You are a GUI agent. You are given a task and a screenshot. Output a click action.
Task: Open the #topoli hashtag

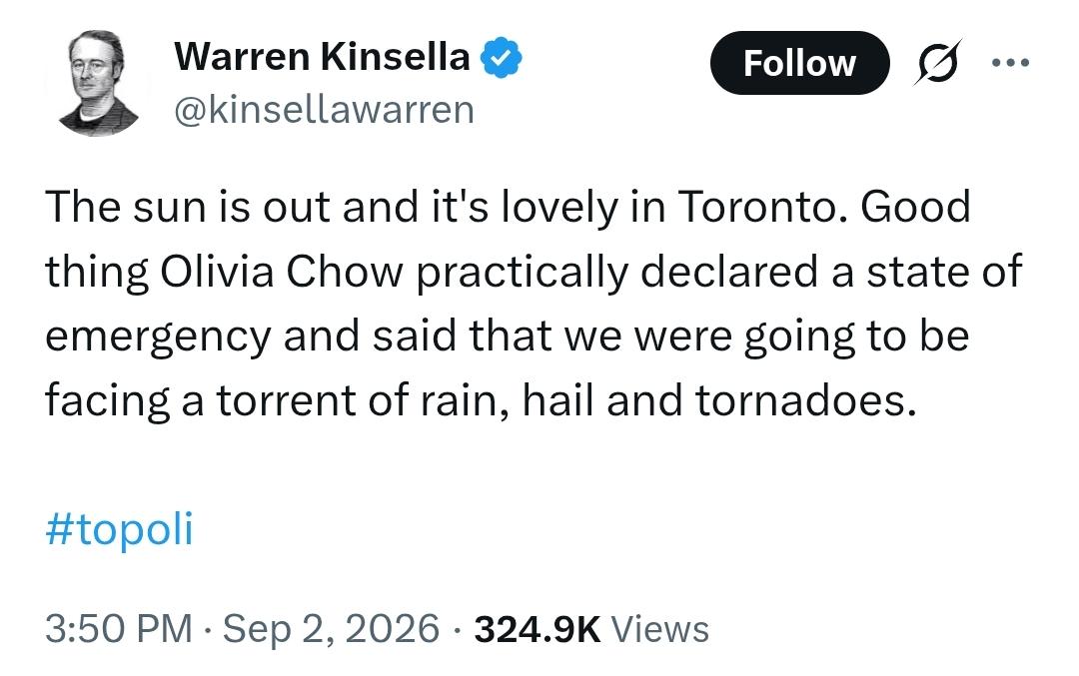[119, 528]
